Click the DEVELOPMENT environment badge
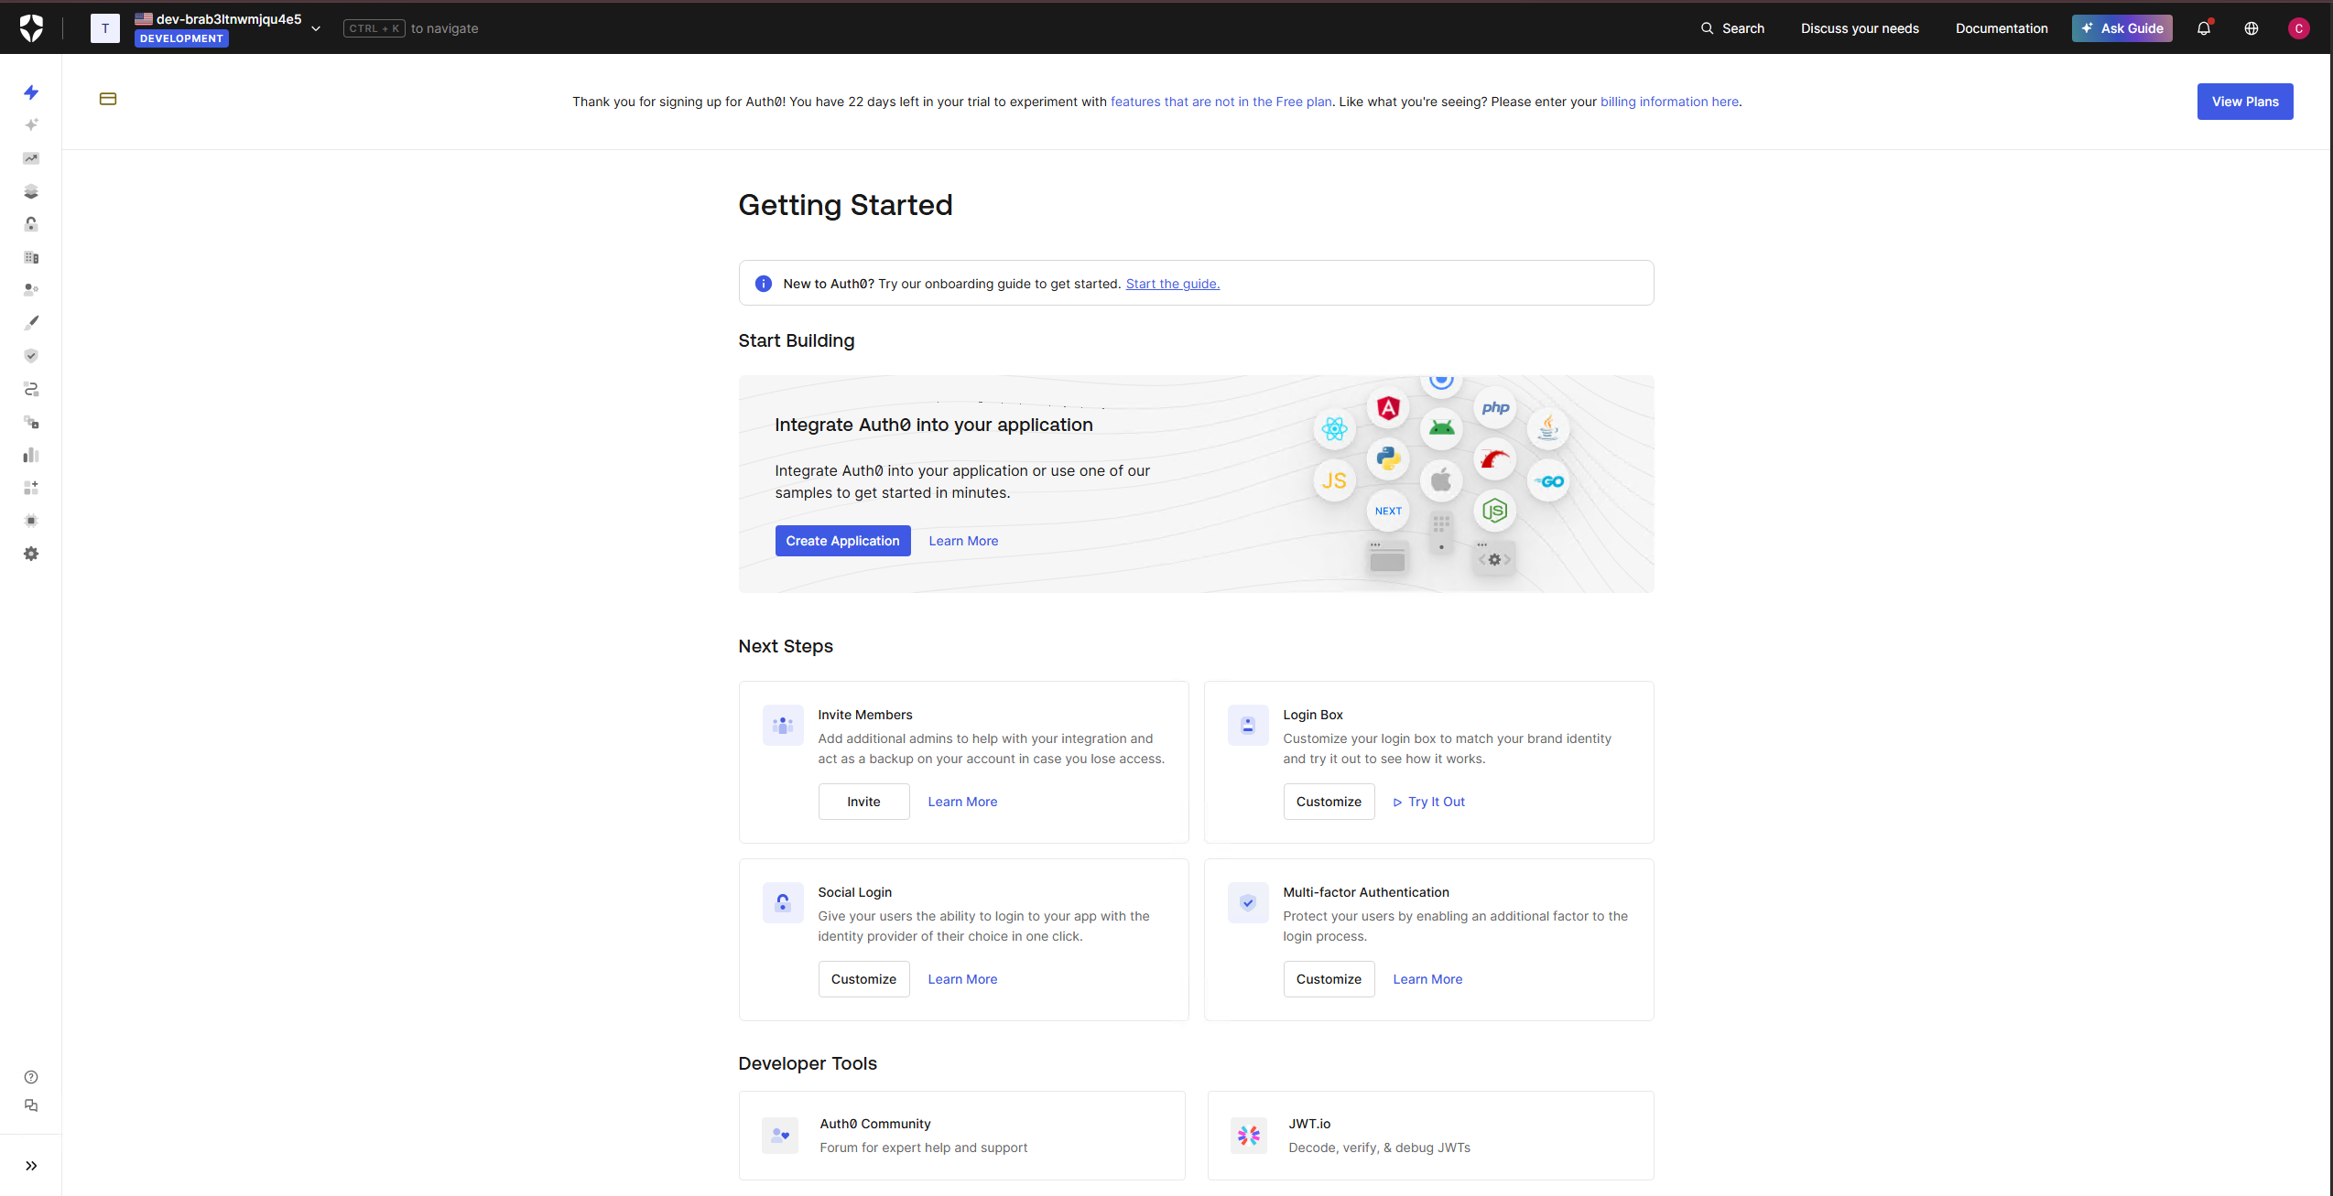Image resolution: width=2333 pixels, height=1196 pixels. pos(181,38)
